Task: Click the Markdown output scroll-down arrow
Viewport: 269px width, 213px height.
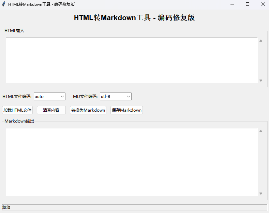Action: [261, 194]
